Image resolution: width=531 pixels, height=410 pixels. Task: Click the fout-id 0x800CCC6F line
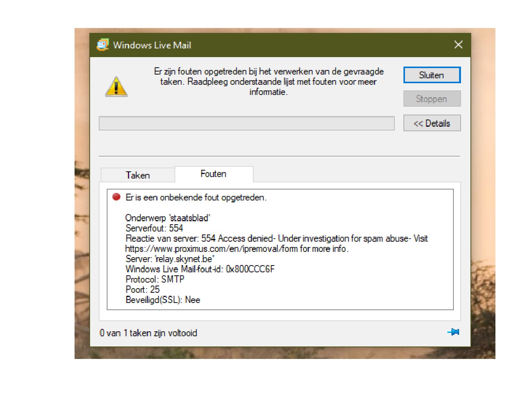tap(200, 269)
